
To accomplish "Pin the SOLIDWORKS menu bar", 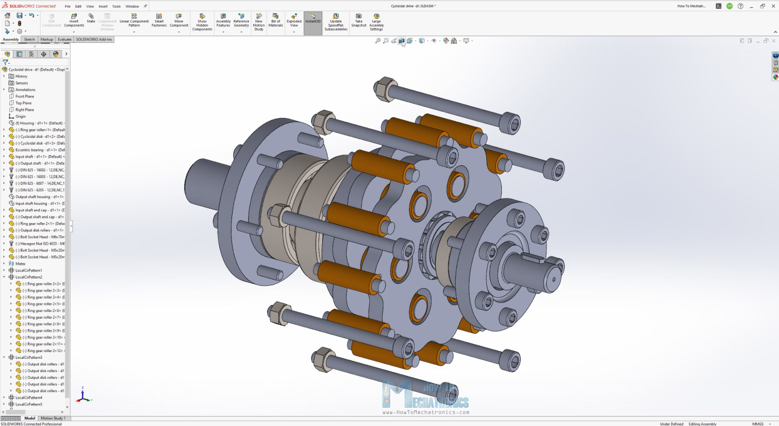I will (146, 6).
